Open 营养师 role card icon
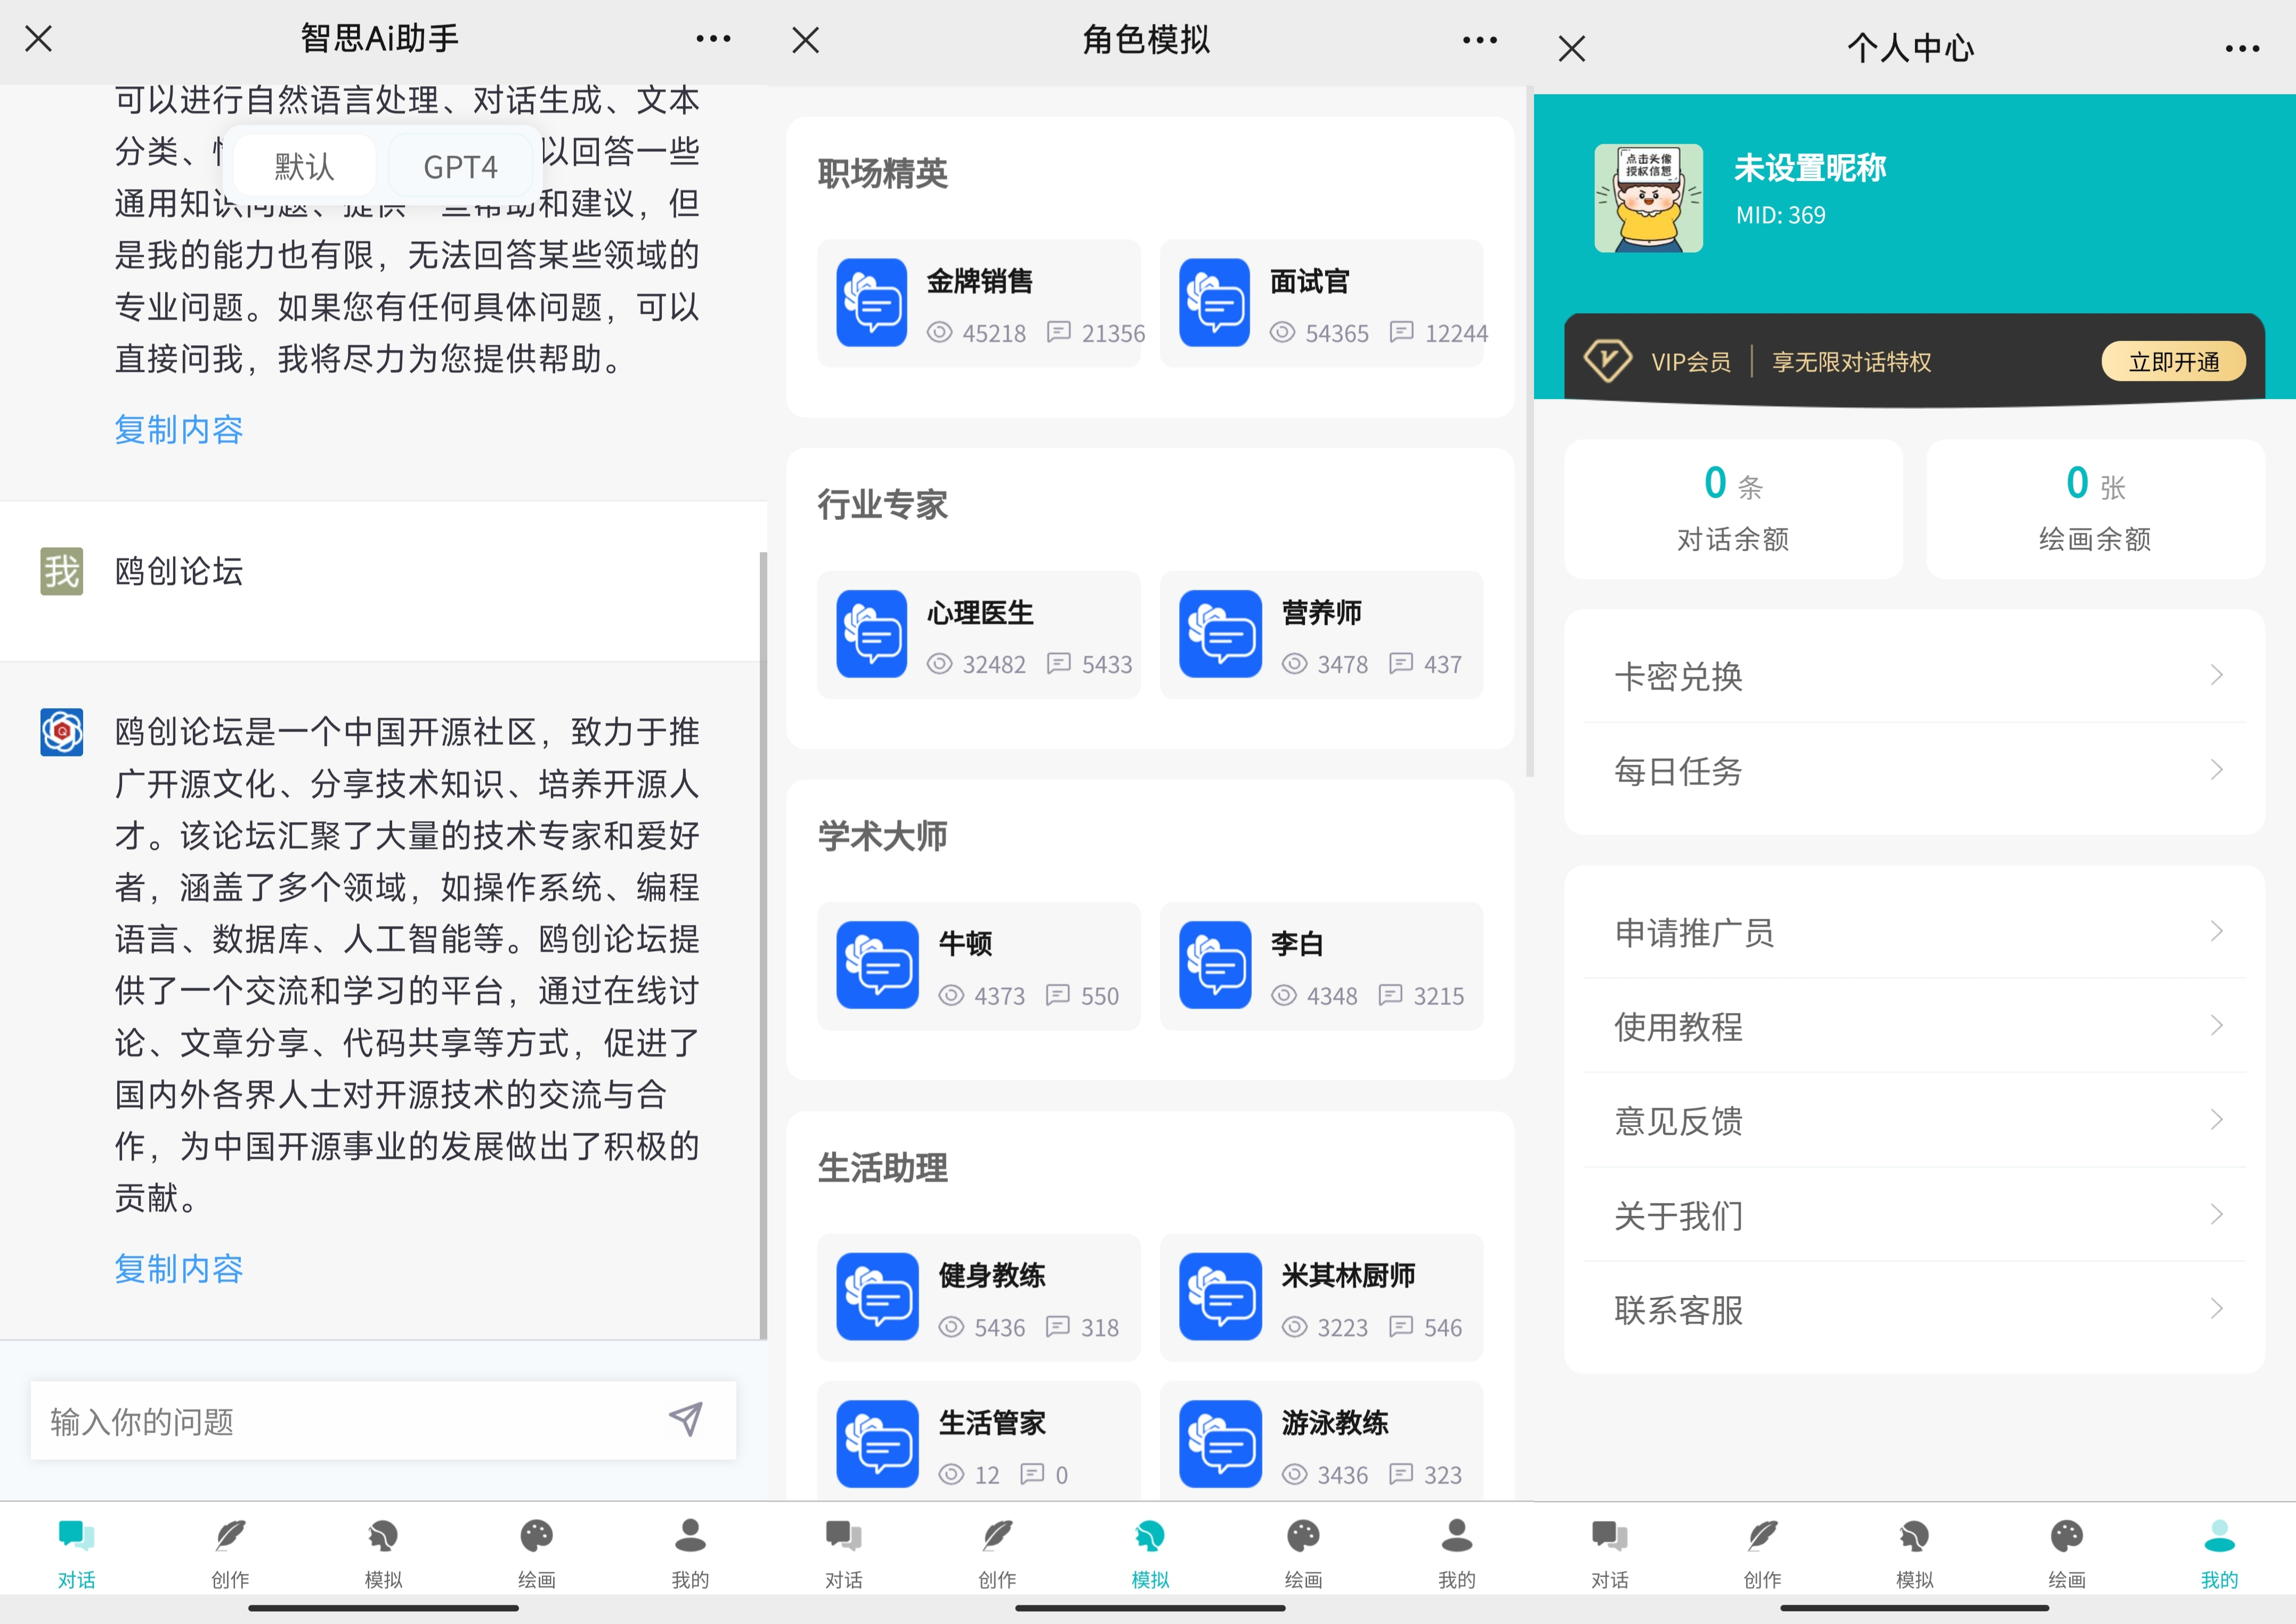 click(1220, 634)
